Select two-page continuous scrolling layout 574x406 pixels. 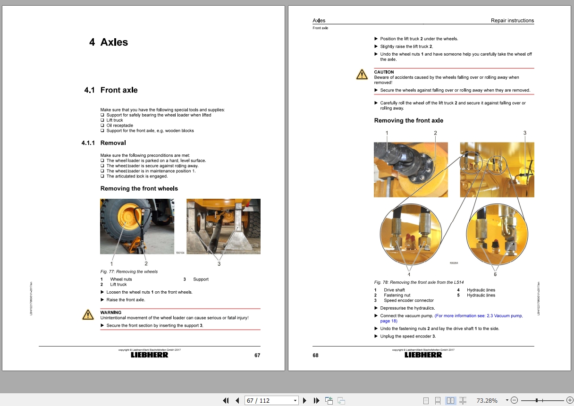pyautogui.click(x=463, y=400)
